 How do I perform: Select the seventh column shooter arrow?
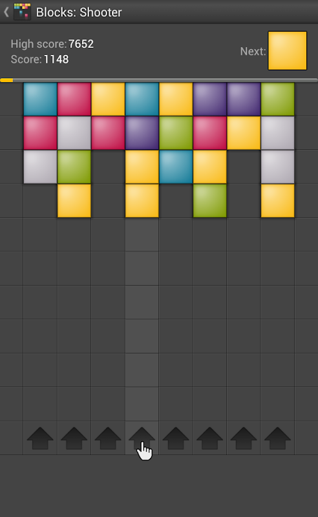point(244,438)
